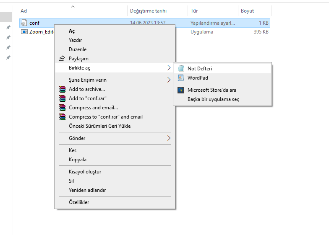
Task: Select Compress and email...
Action: click(x=115, y=107)
